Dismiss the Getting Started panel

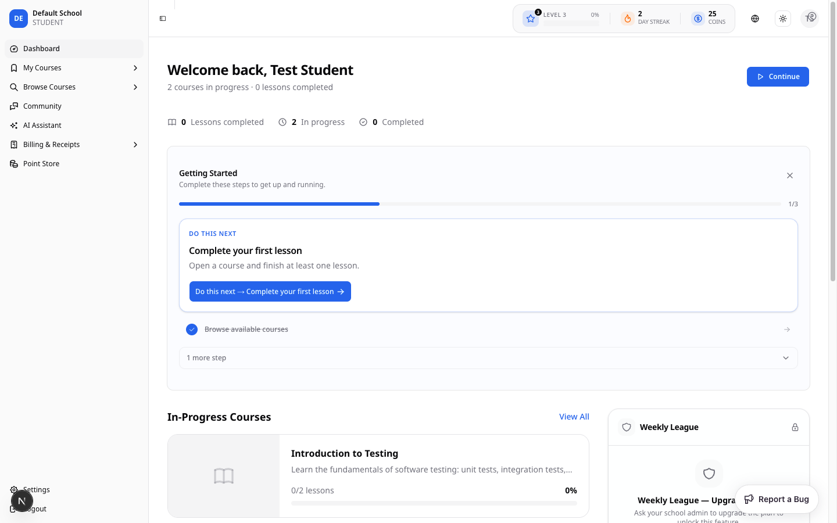pyautogui.click(x=790, y=175)
